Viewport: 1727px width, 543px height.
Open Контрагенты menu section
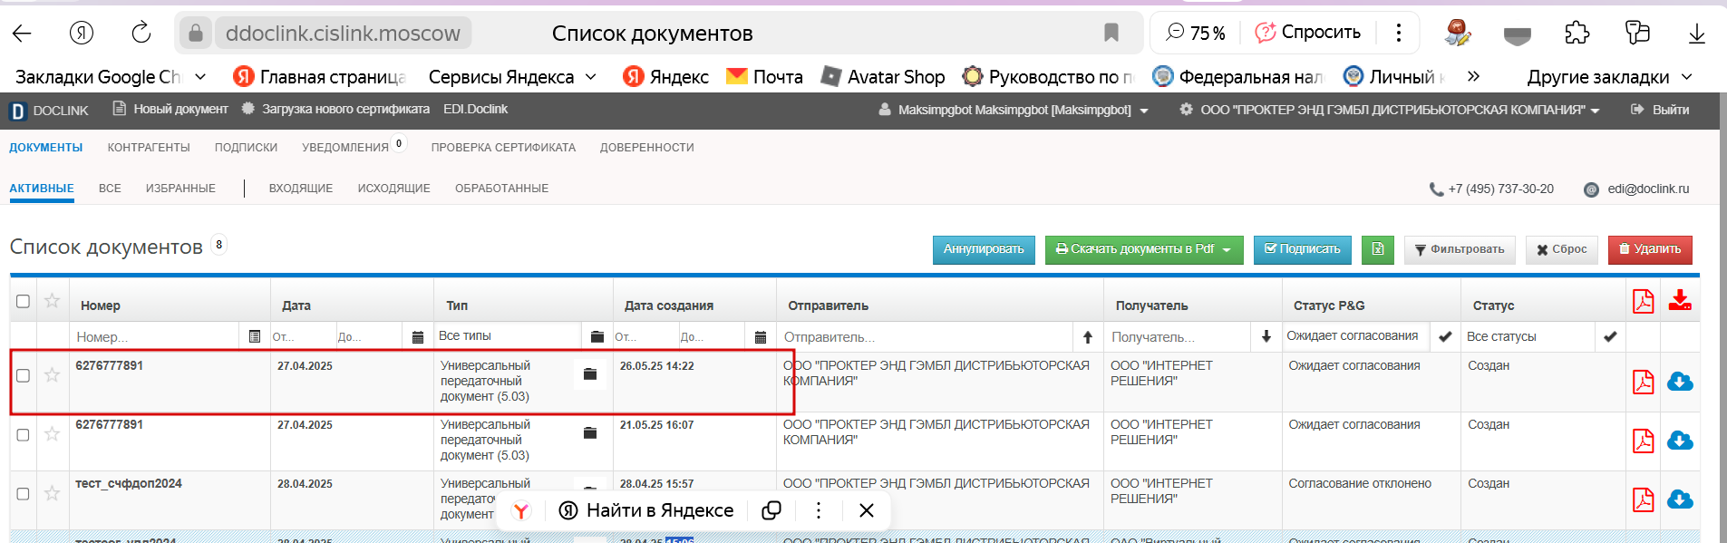(x=149, y=148)
